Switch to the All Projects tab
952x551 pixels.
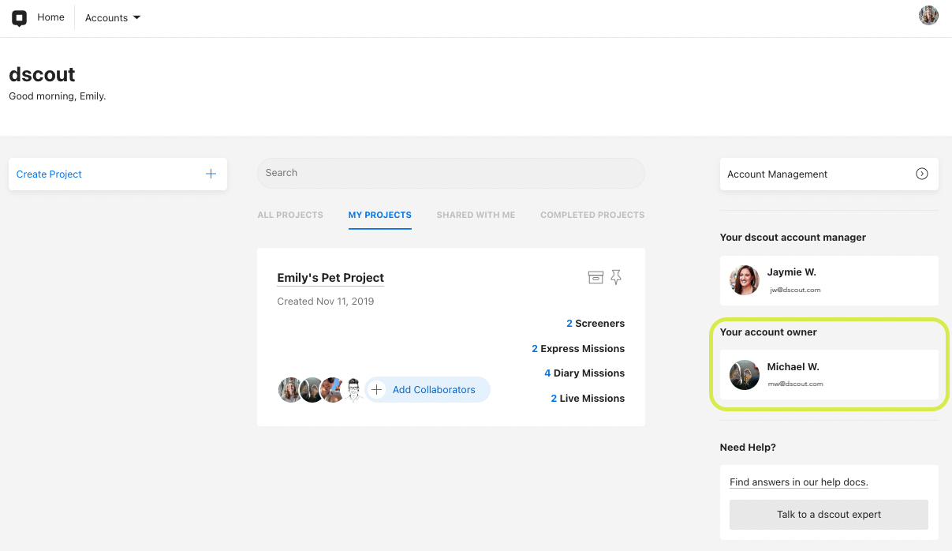(x=290, y=215)
